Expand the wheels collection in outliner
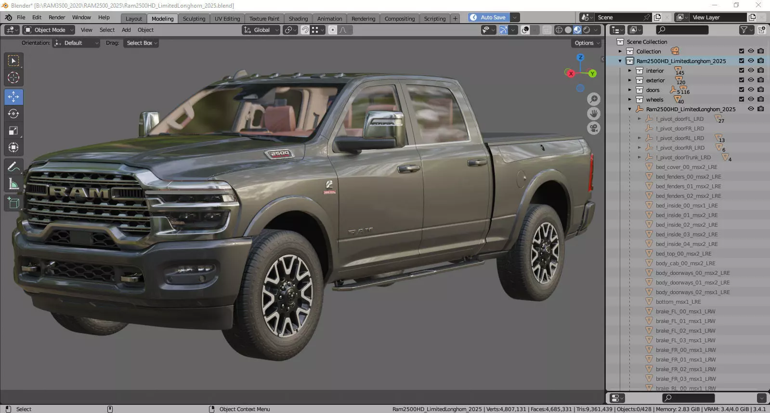 (x=629, y=100)
